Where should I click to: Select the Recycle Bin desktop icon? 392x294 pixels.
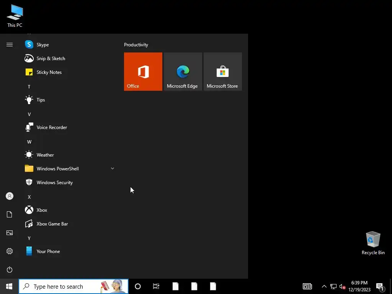click(373, 243)
